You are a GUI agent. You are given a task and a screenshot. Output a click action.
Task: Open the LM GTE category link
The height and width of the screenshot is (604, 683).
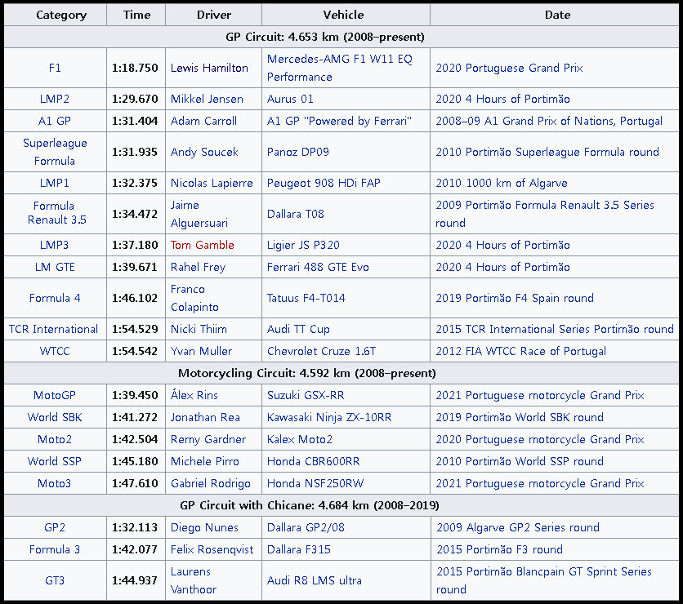point(55,267)
